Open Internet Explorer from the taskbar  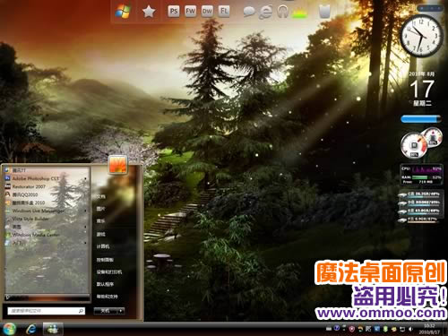click(x=31, y=329)
